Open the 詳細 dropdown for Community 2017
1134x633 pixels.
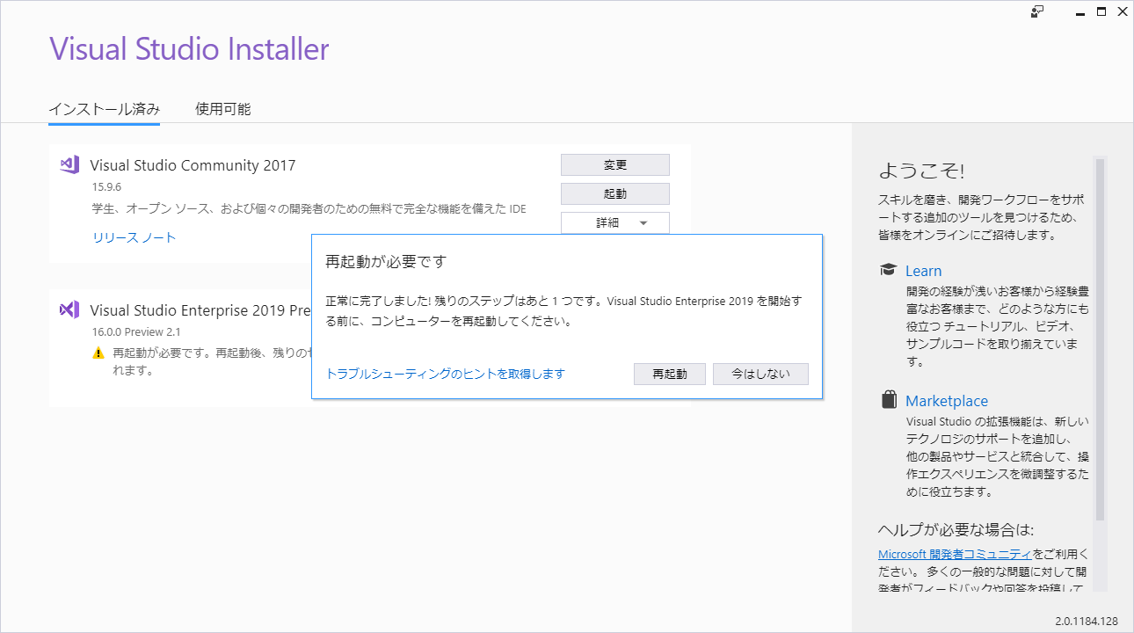[x=607, y=222]
